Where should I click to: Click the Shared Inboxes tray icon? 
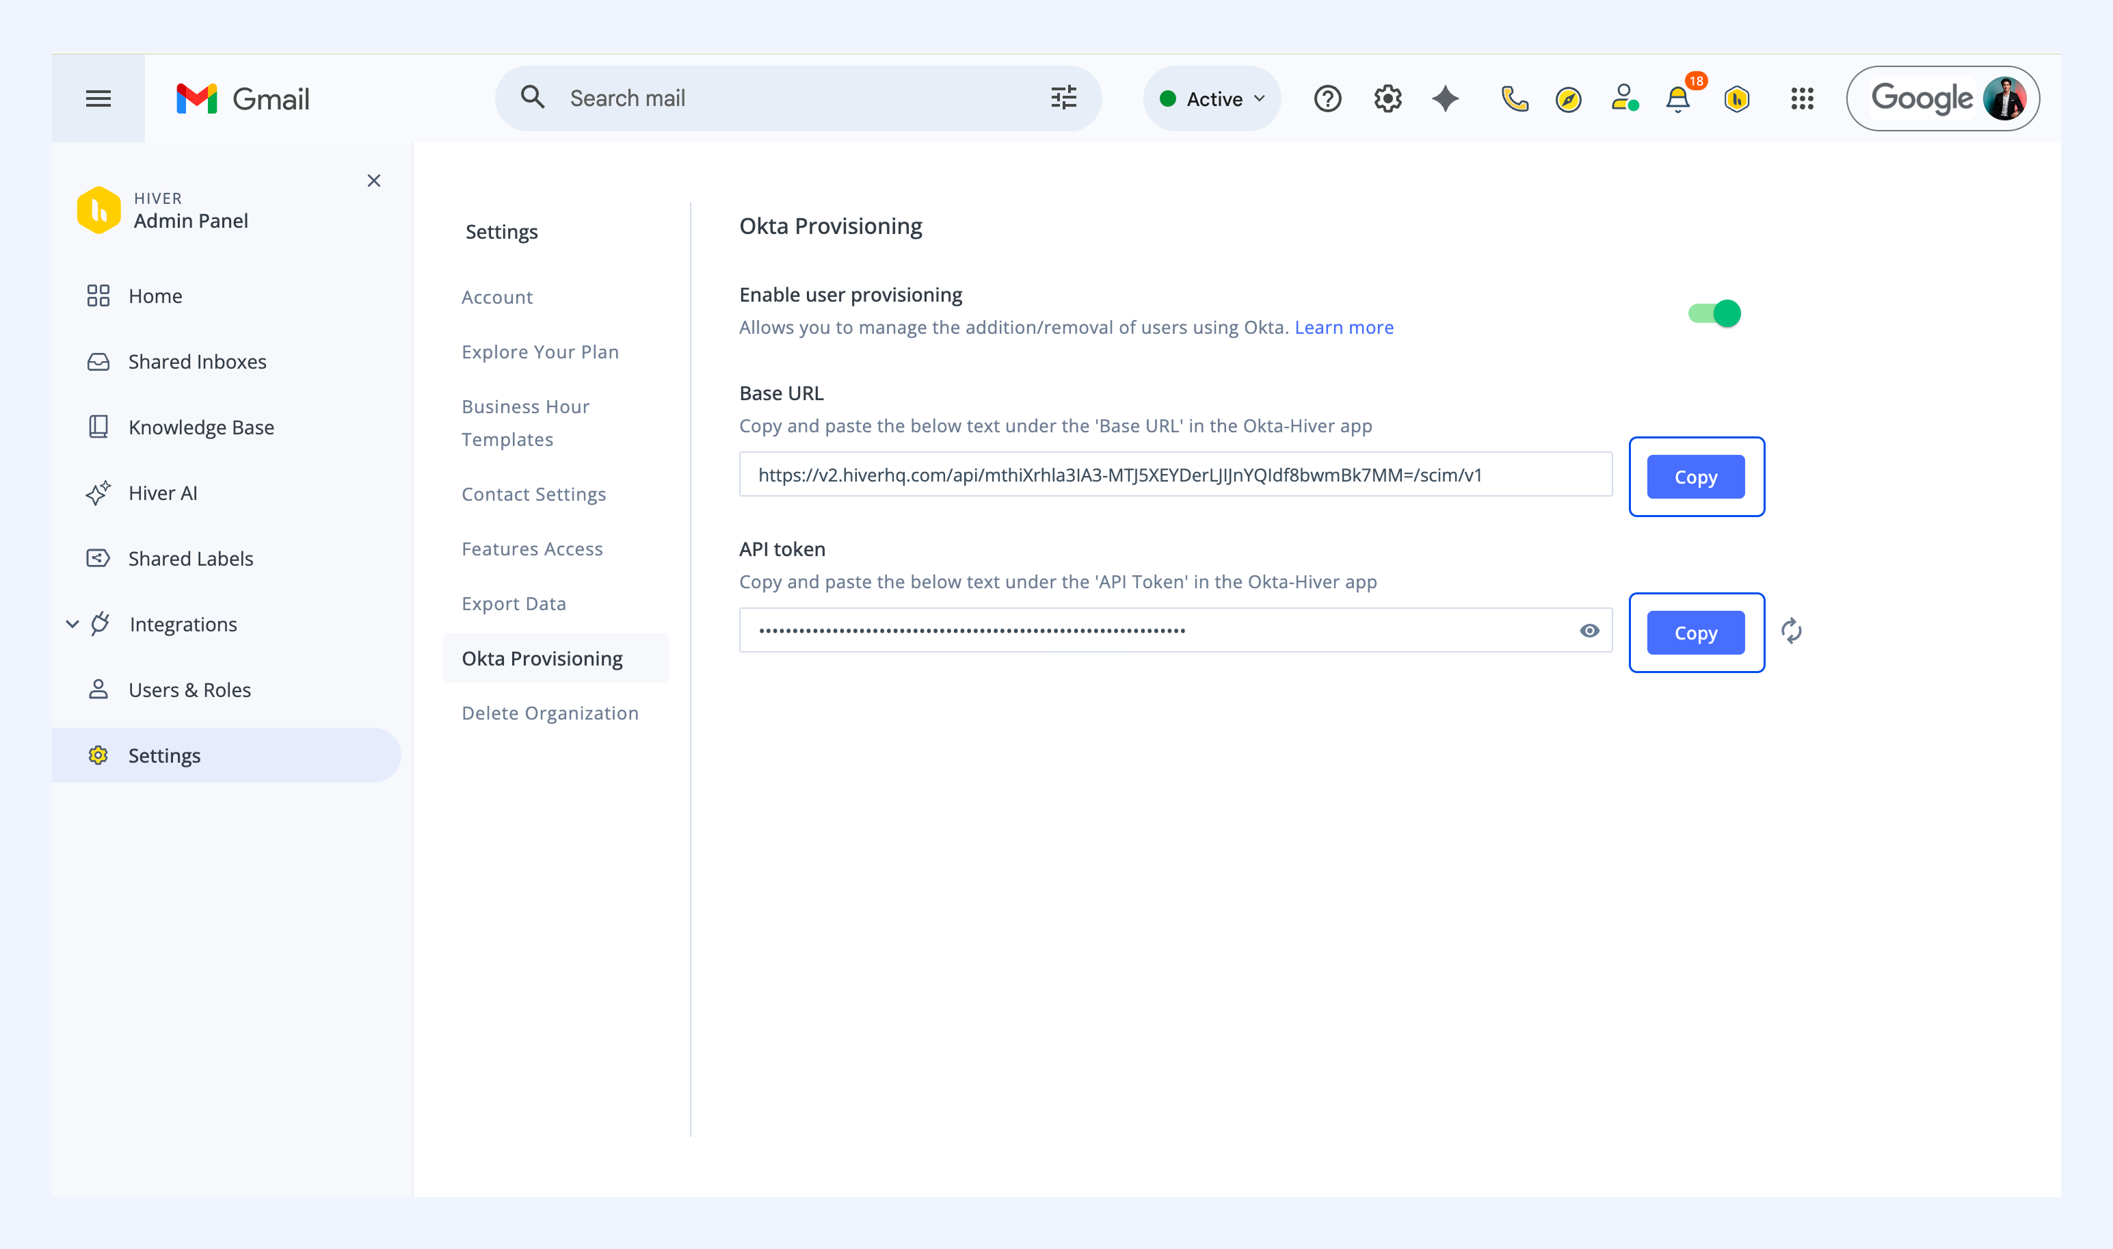(98, 361)
